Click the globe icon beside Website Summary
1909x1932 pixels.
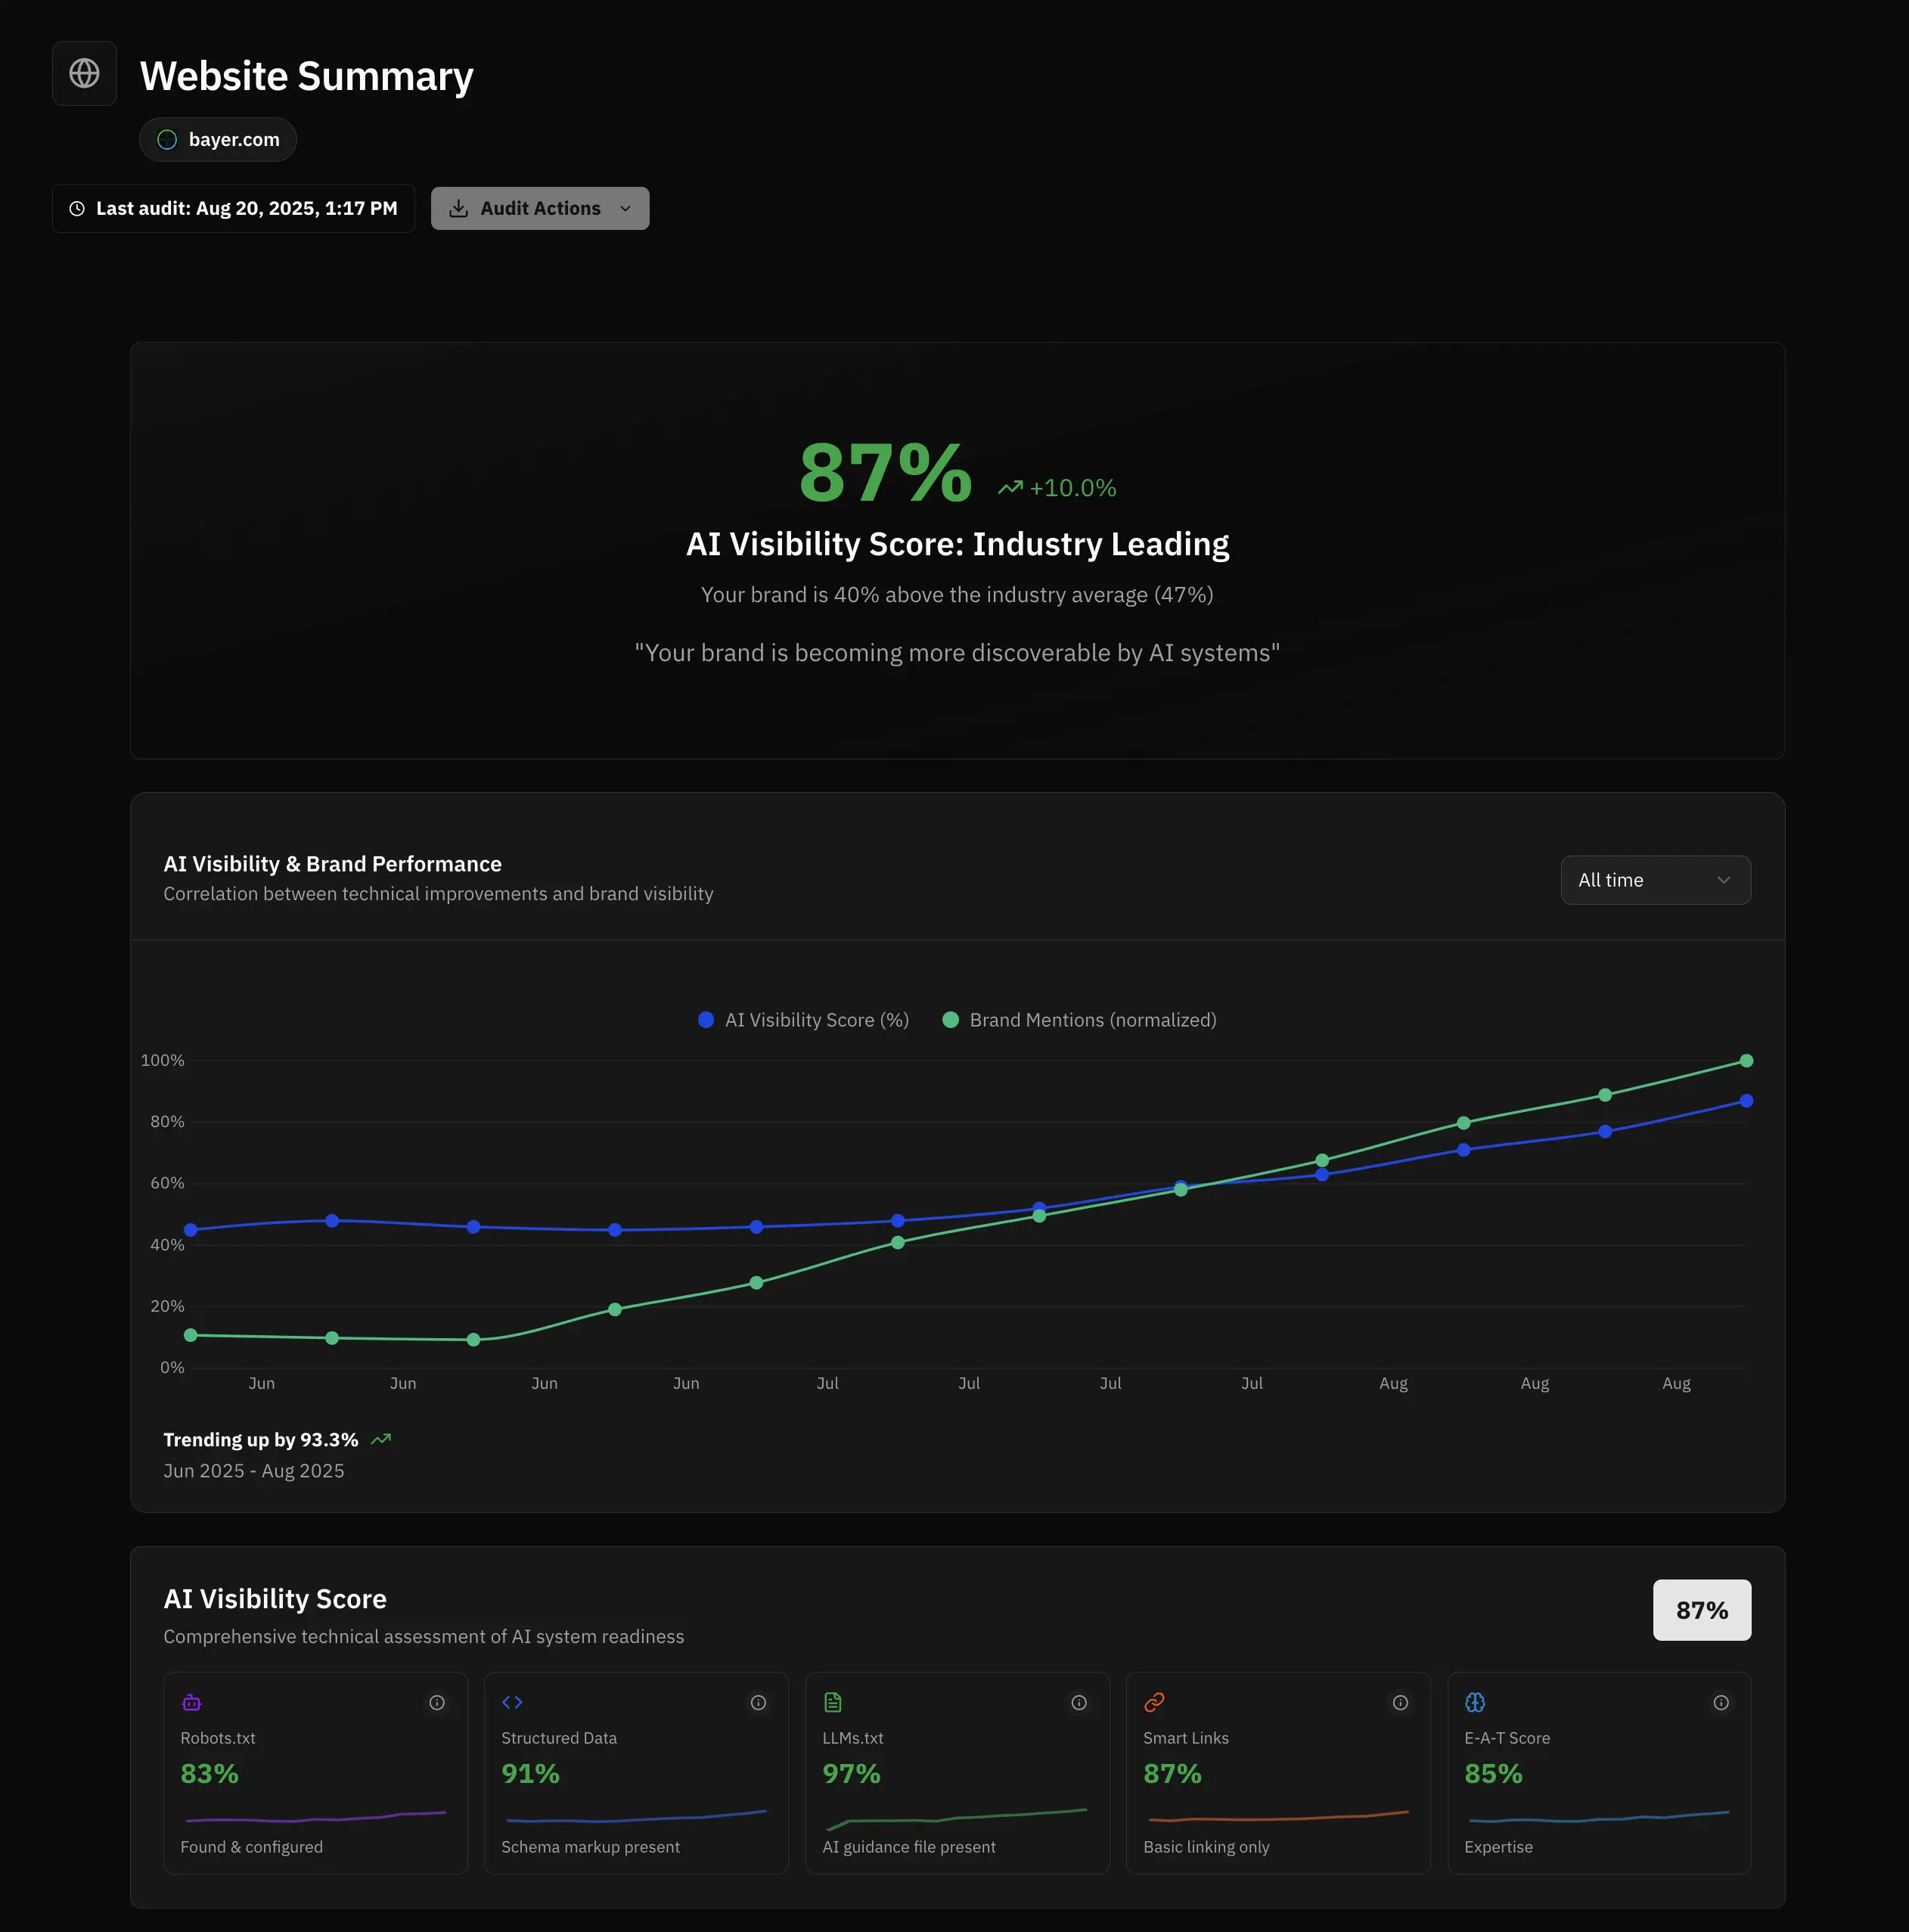tap(84, 73)
